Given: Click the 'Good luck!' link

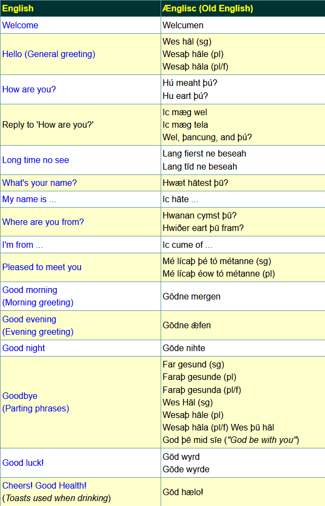Looking at the screenshot, I should click(x=23, y=463).
